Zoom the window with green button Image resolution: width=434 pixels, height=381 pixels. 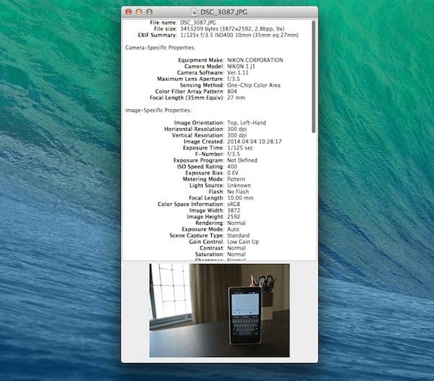click(x=149, y=12)
